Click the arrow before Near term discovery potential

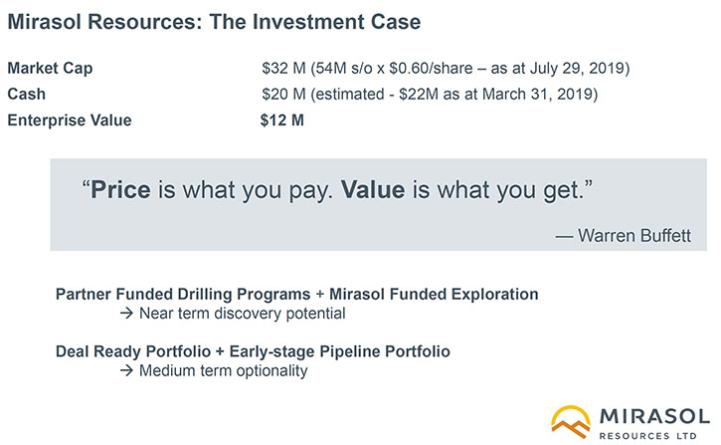pyautogui.click(x=126, y=314)
